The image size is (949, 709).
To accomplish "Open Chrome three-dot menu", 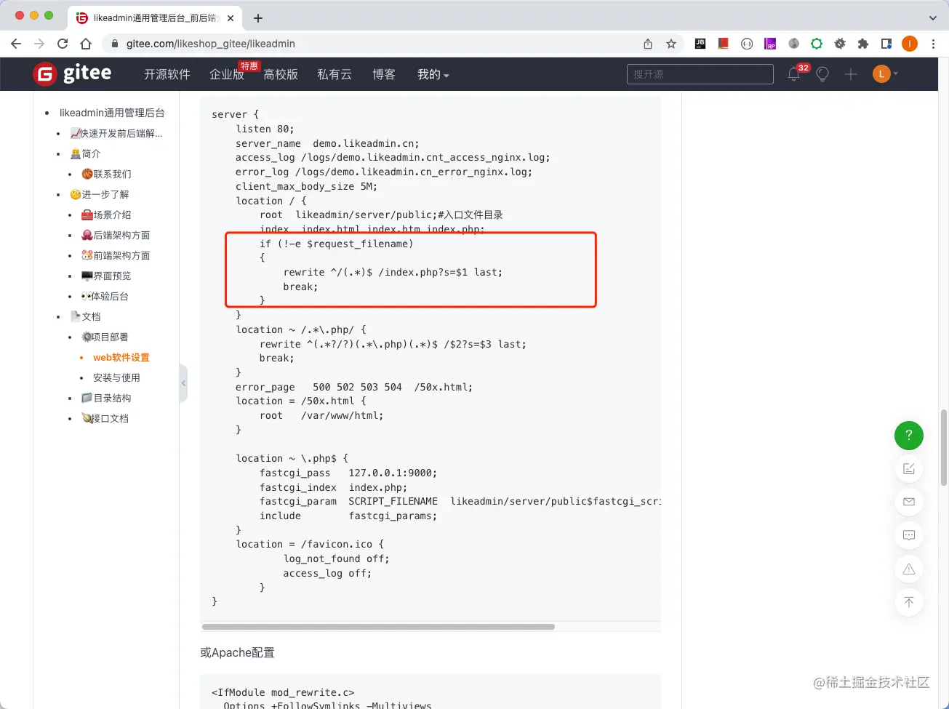I will (x=933, y=44).
